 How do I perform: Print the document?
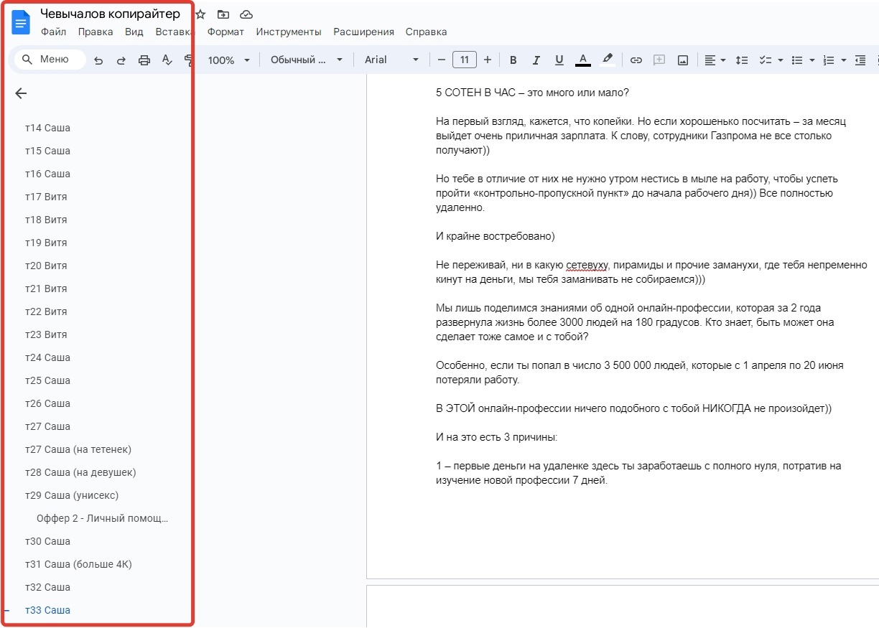click(144, 60)
